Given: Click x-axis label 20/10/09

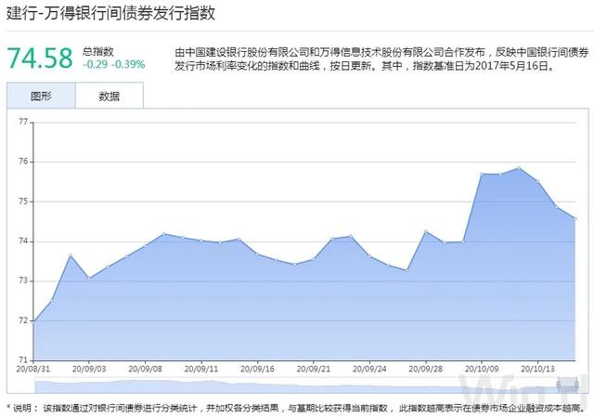Looking at the screenshot, I should tap(482, 369).
